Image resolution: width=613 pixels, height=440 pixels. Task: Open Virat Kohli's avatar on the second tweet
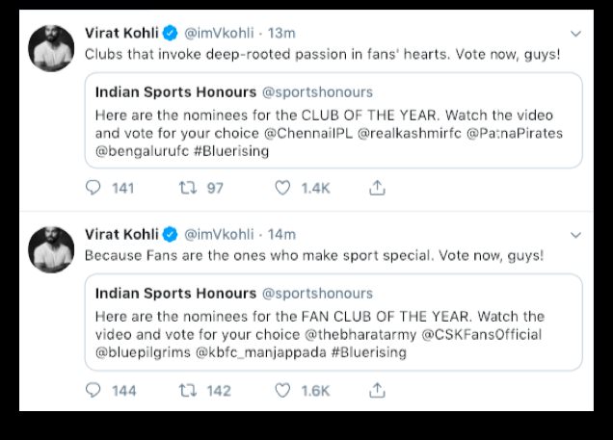point(51,250)
